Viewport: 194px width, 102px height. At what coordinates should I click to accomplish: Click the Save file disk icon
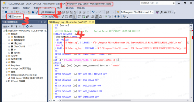(x=33, y=12)
